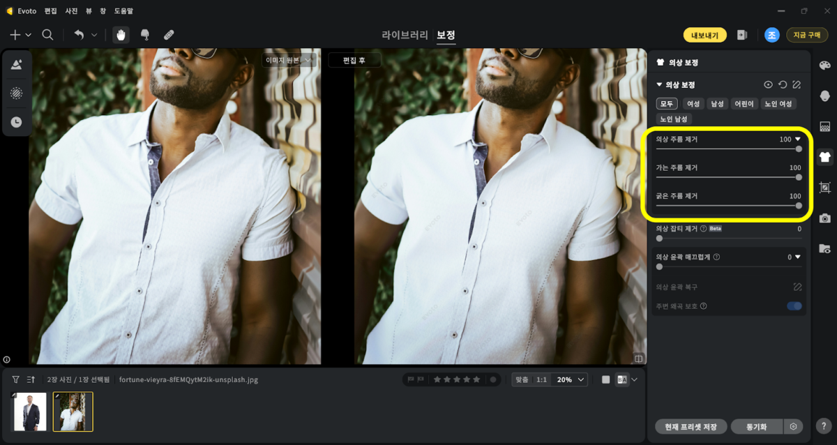The image size is (837, 445).
Task: Open the crop transform tab icon
Action: point(824,188)
